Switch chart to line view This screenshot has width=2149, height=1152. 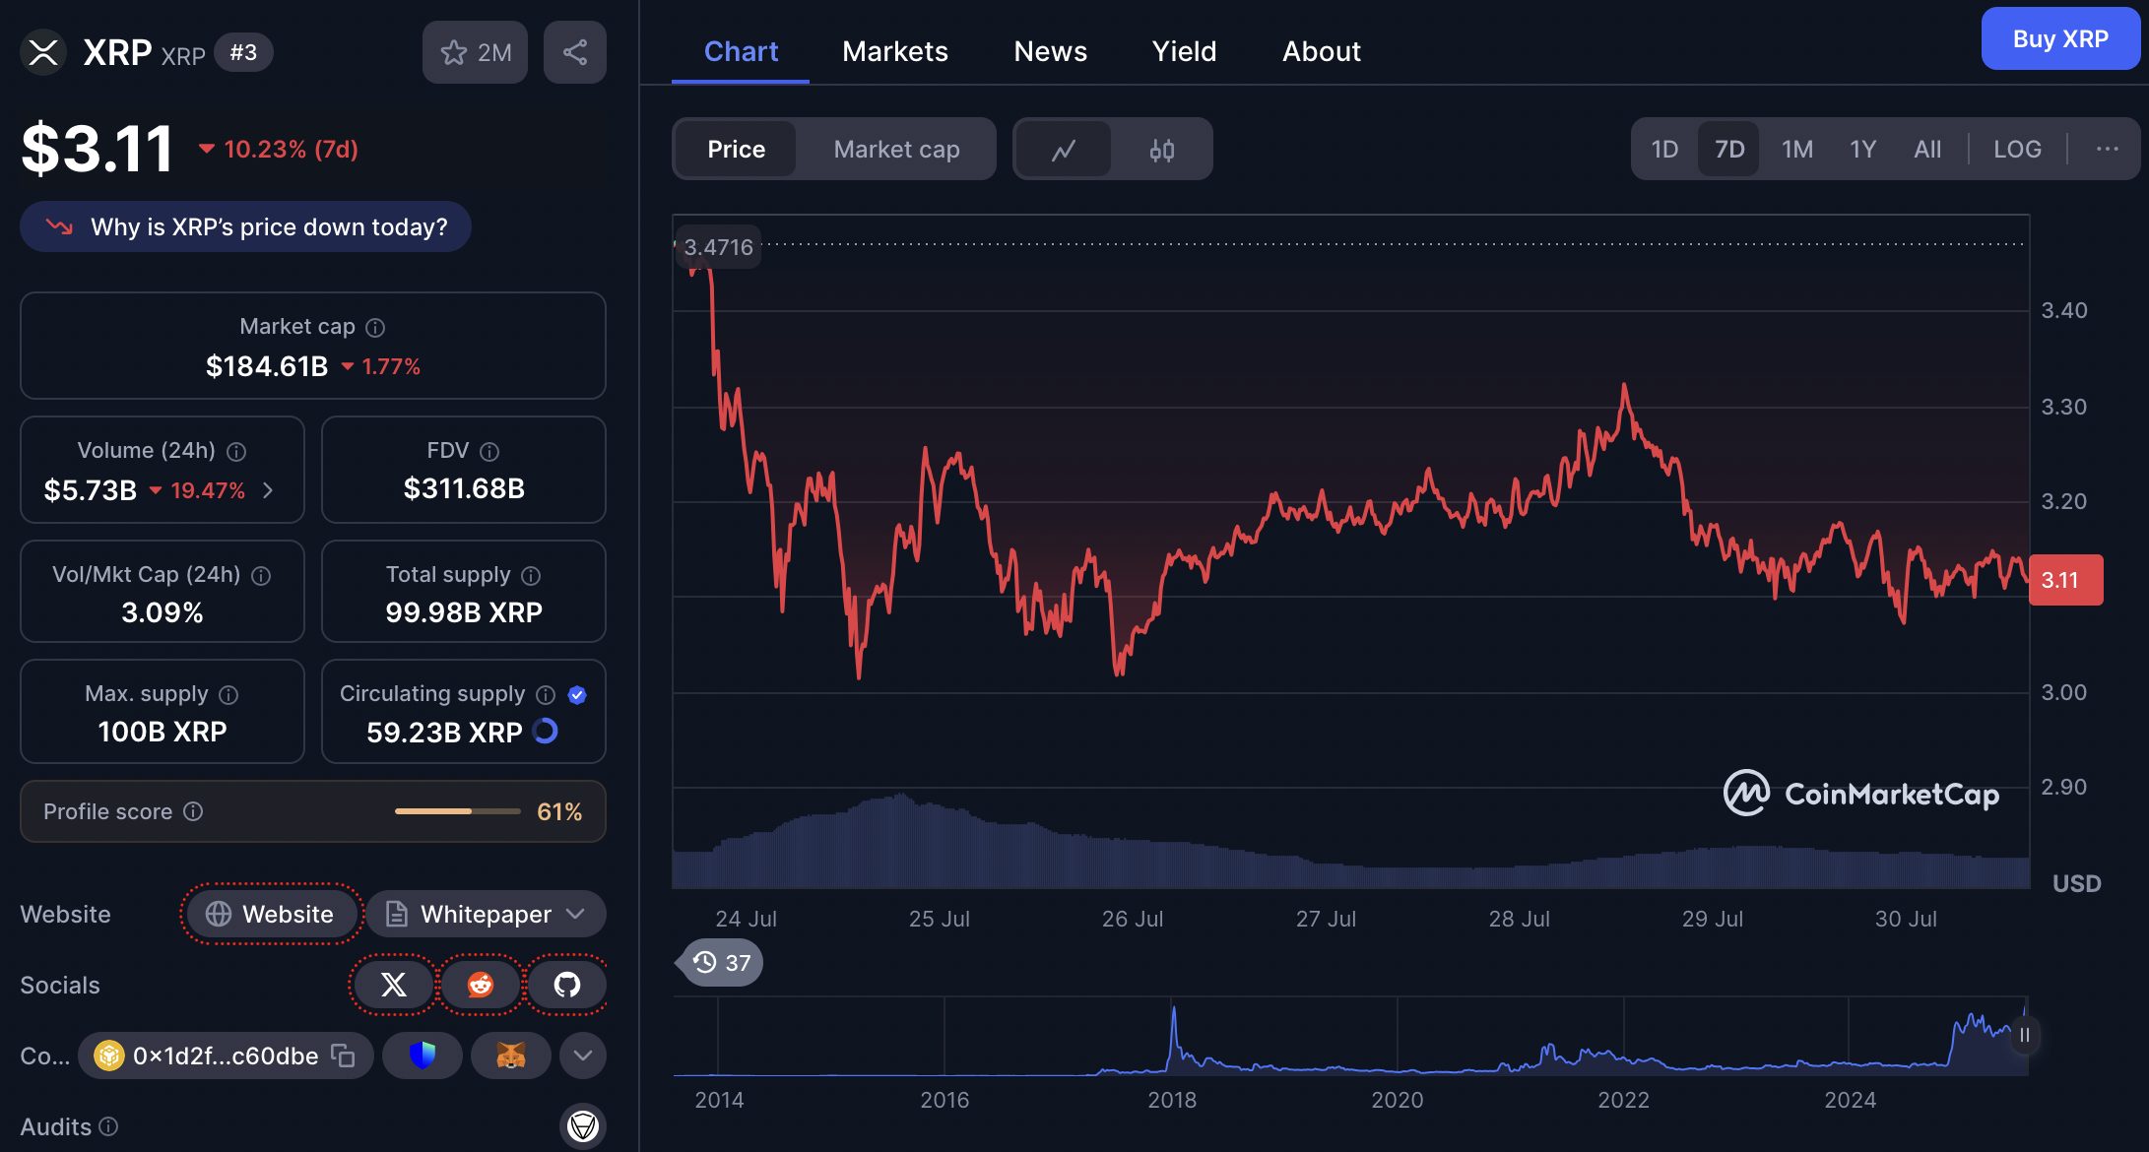(x=1064, y=150)
